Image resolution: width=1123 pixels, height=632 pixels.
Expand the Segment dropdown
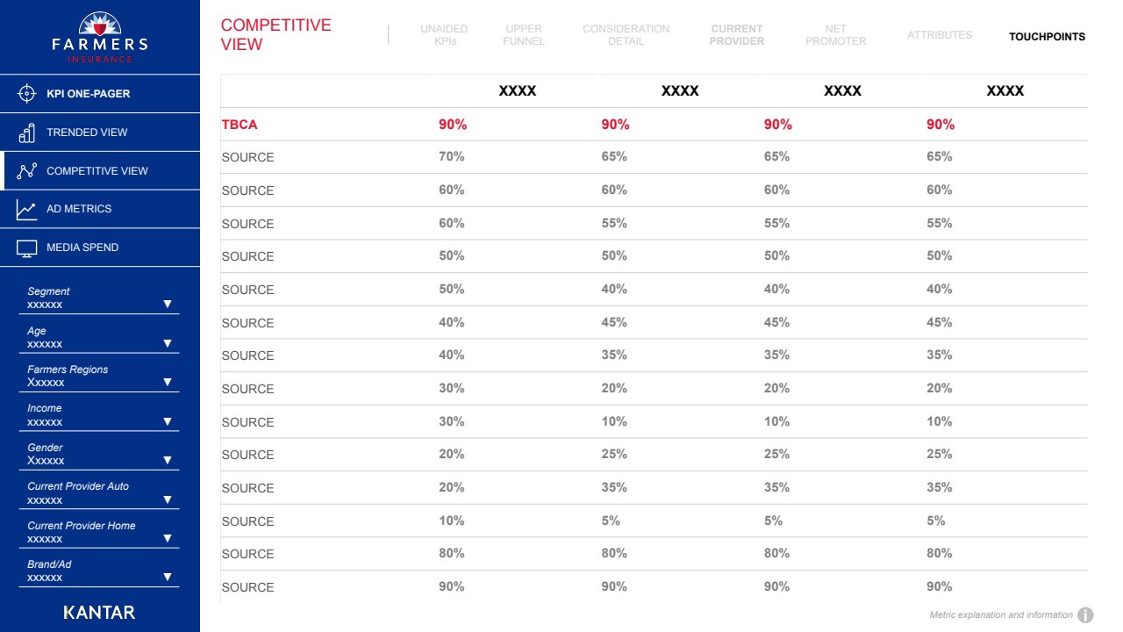coord(167,305)
